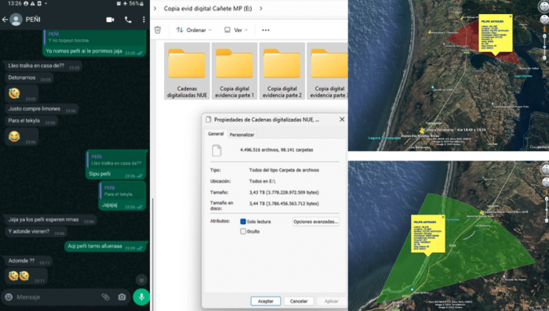The image size is (549, 311).
Task: Click the Opciones avanzadas button
Action: pyautogui.click(x=316, y=222)
